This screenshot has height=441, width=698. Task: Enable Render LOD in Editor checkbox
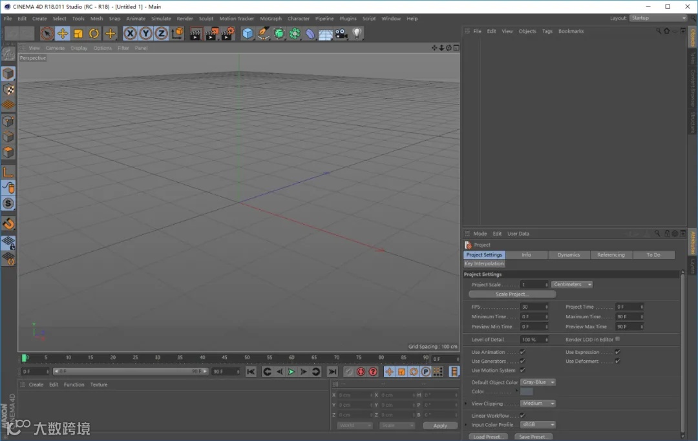coord(617,339)
